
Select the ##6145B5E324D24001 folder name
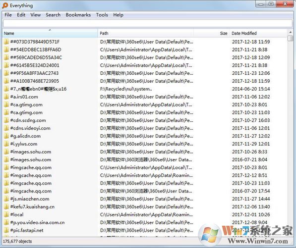pos(35,65)
